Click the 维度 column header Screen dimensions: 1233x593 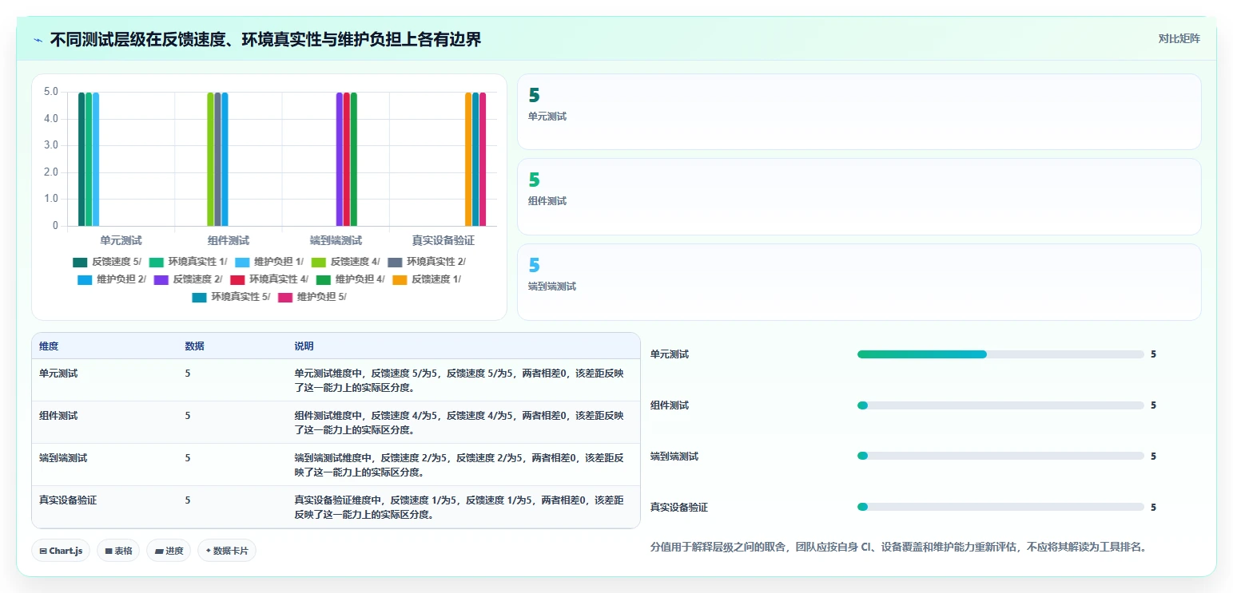coord(49,346)
